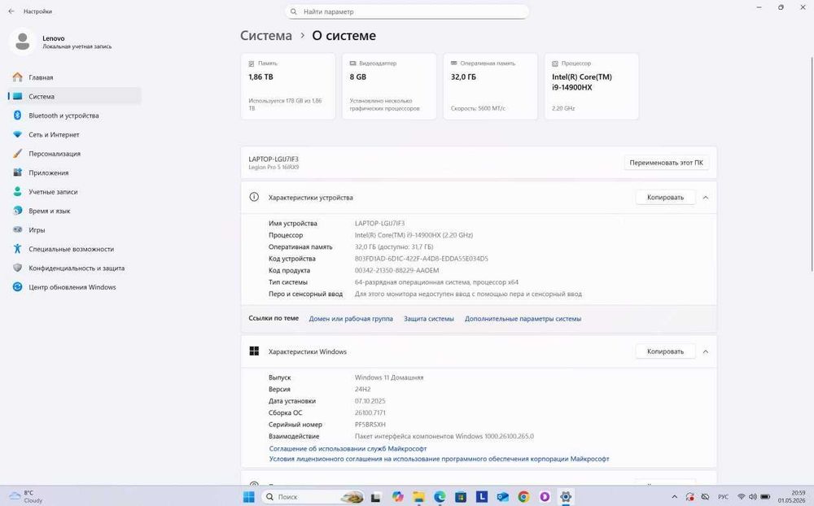Image resolution: width=814 pixels, height=506 pixels.
Task: Copy device specs with Копировать button
Action: tap(665, 197)
